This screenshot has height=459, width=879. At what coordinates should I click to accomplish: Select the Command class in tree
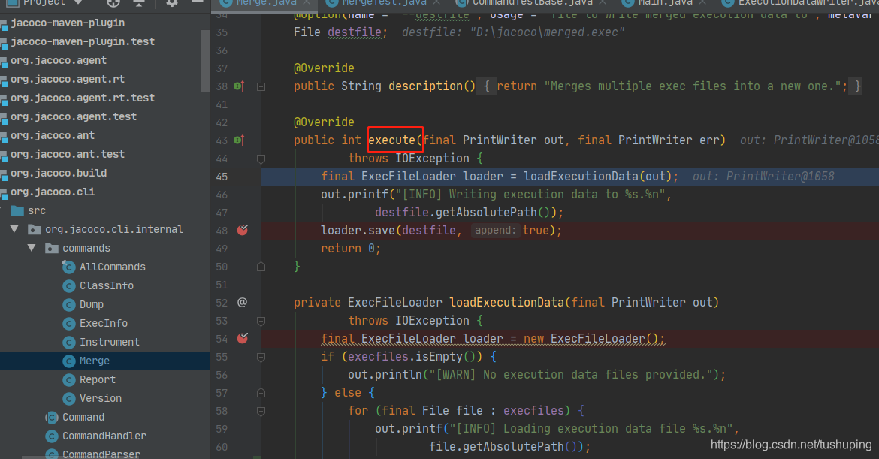tap(83, 417)
